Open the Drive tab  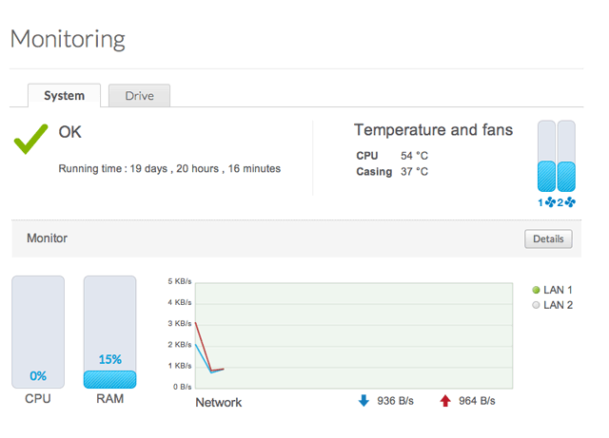click(139, 95)
